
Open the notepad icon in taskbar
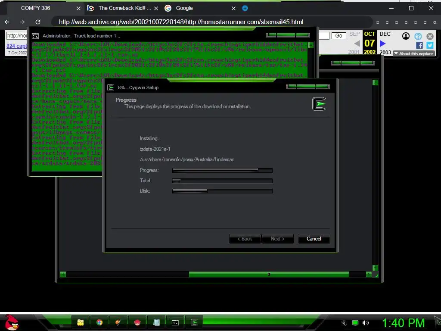[156, 322]
